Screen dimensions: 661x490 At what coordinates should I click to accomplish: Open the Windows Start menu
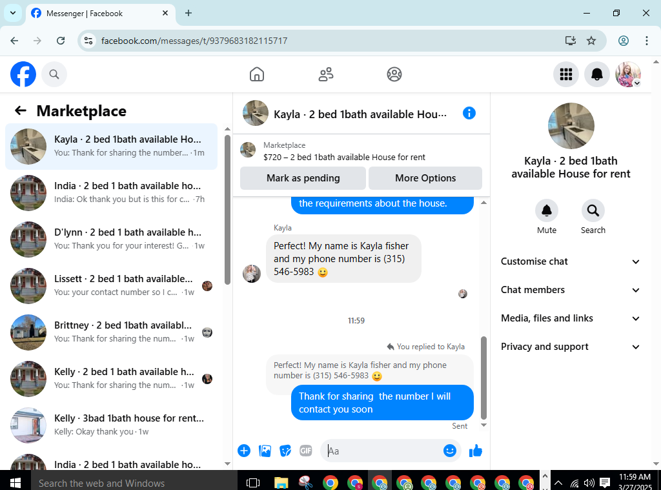pos(15,482)
